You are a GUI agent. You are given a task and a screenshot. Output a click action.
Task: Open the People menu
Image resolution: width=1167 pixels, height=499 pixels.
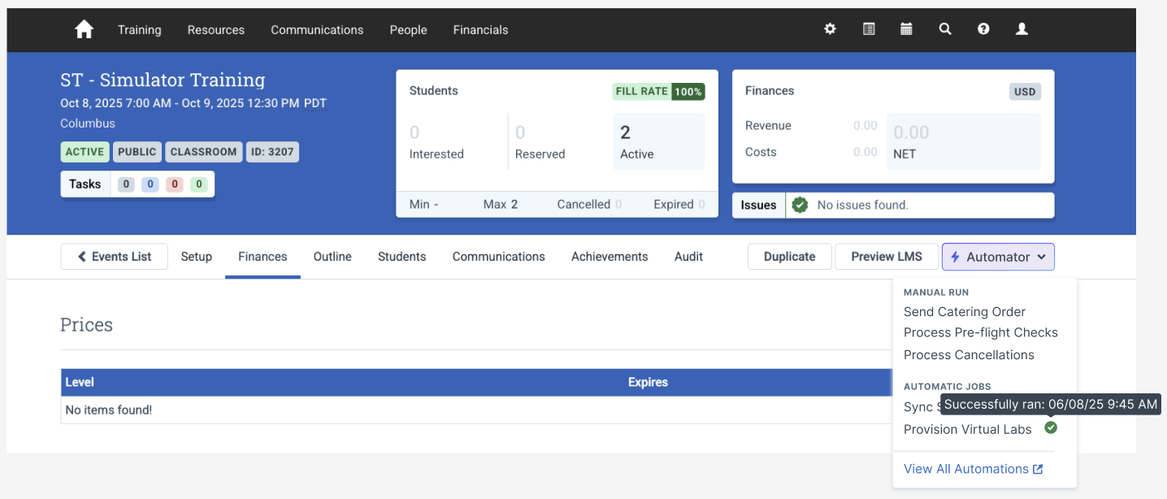[x=408, y=30]
